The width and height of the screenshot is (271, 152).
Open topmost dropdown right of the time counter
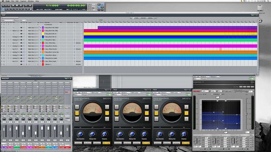pos(92,4)
